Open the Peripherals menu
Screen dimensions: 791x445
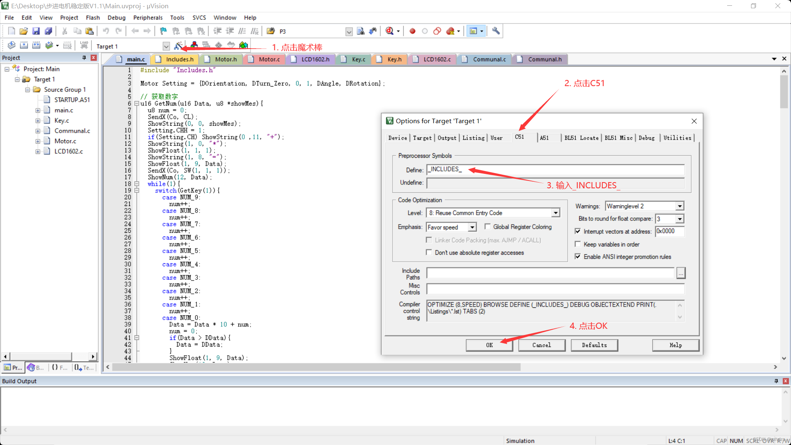[x=148, y=18]
